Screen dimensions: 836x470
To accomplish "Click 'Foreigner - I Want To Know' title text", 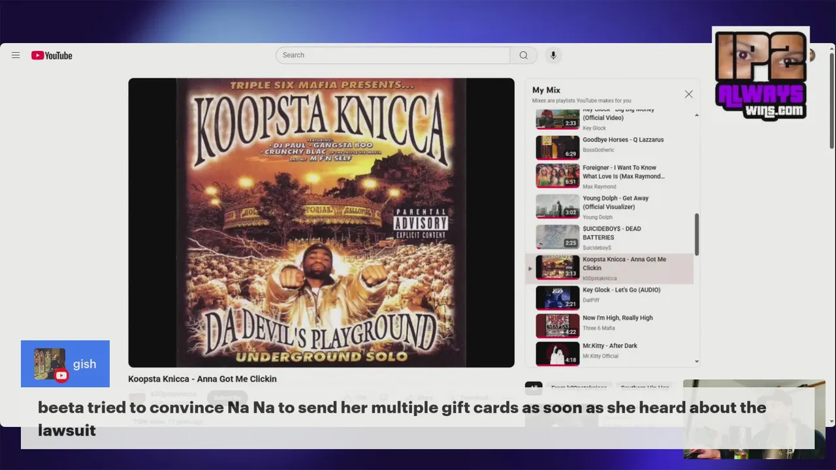I will [624, 172].
